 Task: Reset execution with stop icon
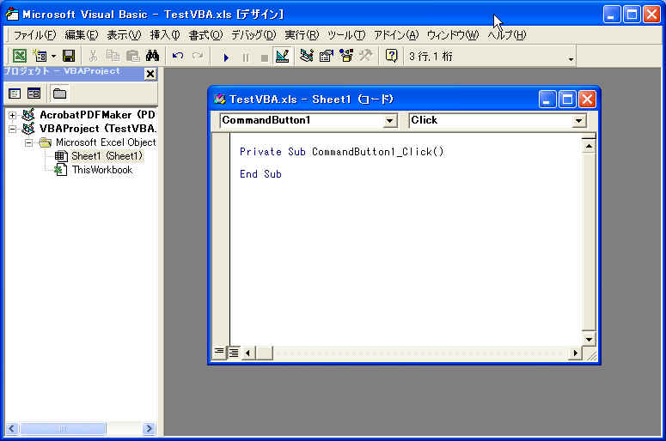264,57
